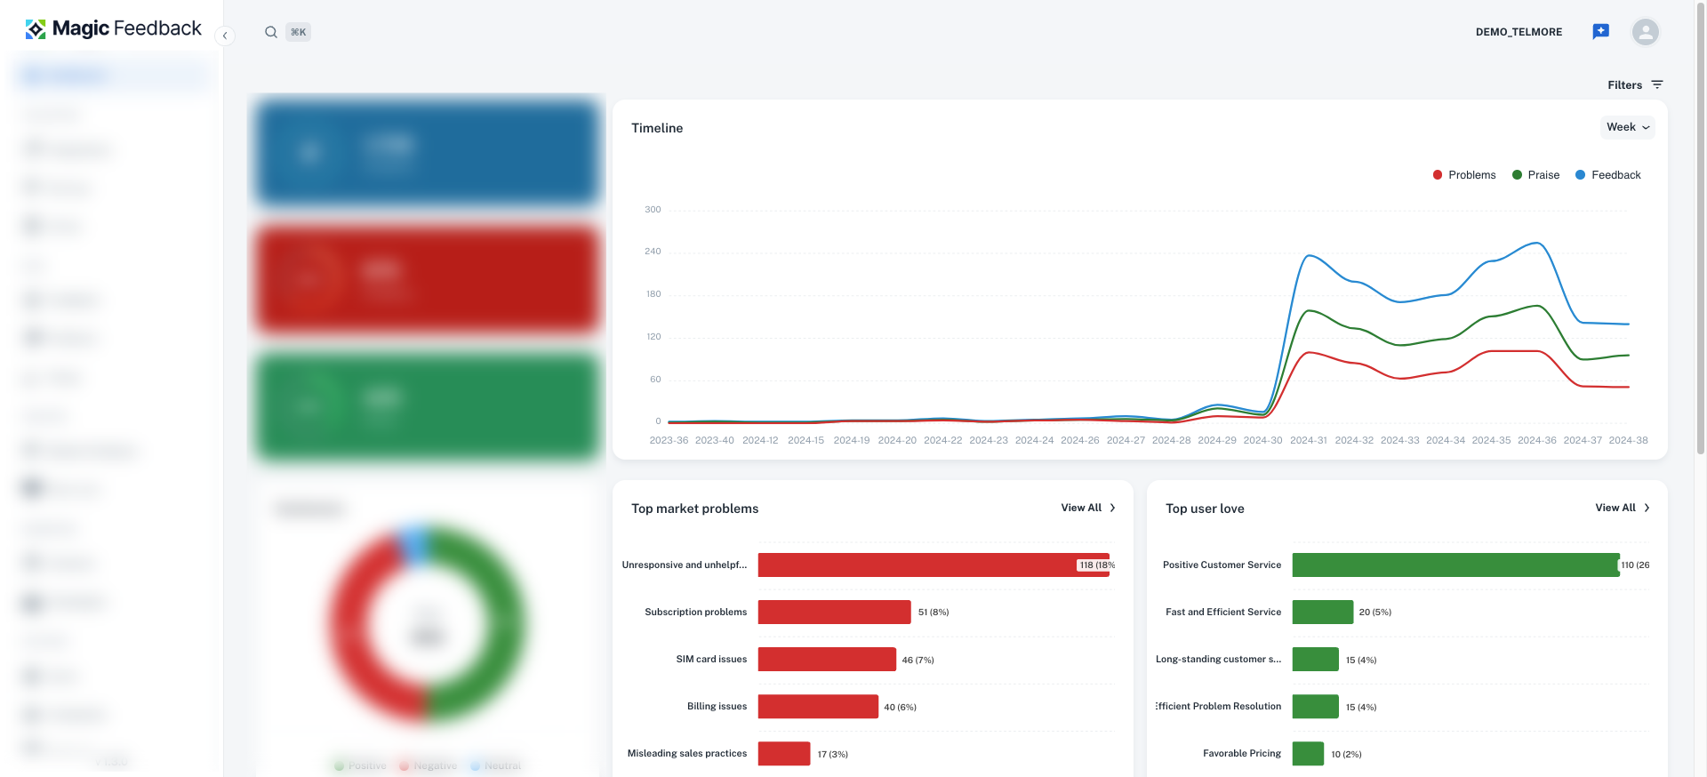Open the user profile avatar

(1646, 32)
